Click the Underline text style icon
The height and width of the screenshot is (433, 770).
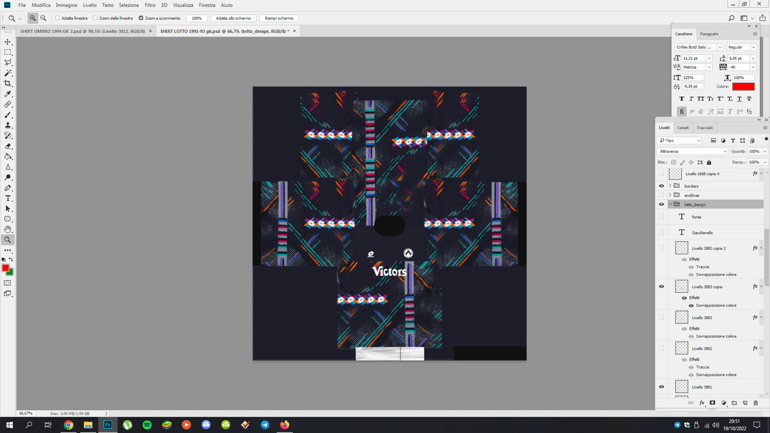click(x=739, y=99)
